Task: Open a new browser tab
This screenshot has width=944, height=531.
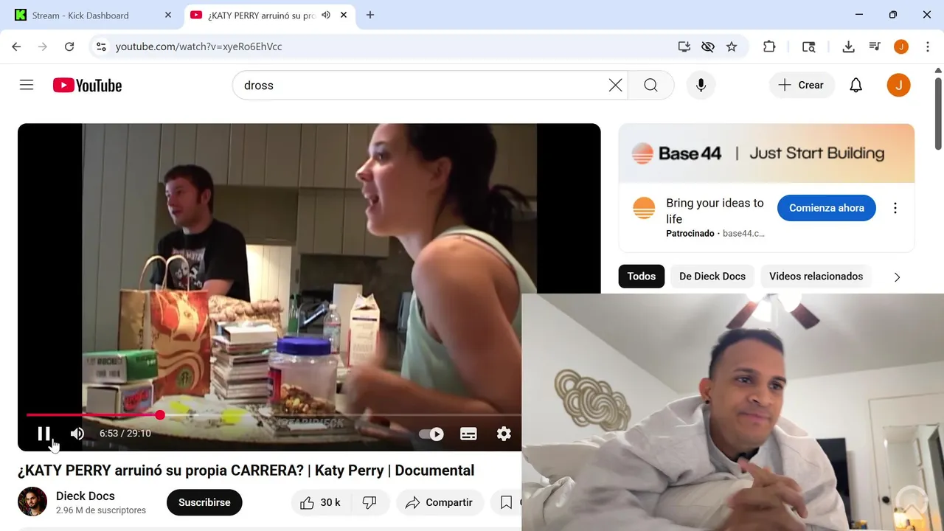Action: tap(370, 15)
